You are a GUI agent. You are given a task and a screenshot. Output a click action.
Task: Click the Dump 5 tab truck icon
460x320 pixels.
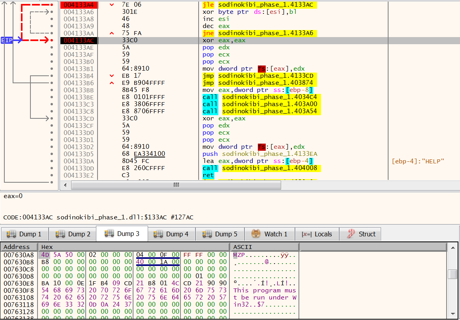pyautogui.click(x=207, y=234)
